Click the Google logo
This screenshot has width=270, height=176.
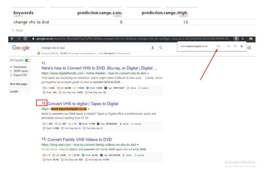point(21,48)
